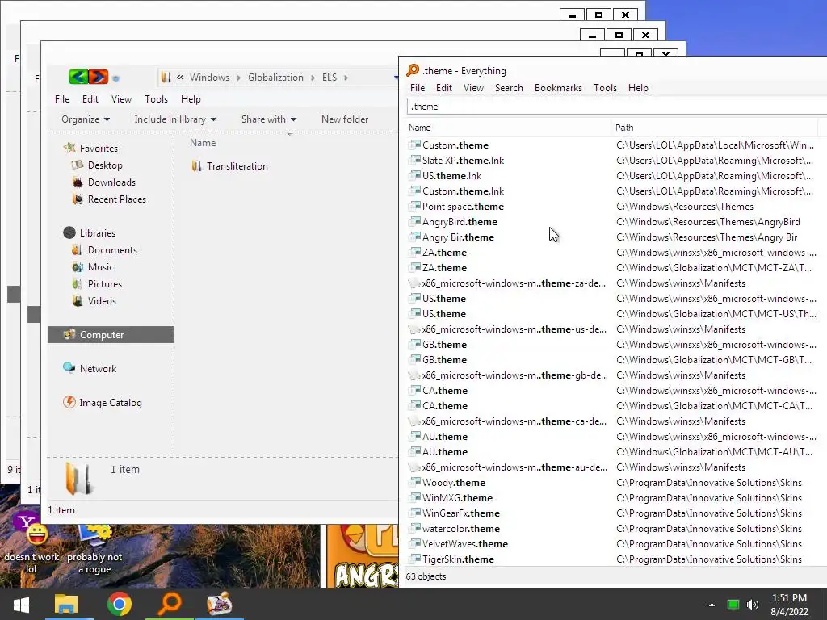827x620 pixels.
Task: Expand breadcrumb arrow after Windows
Action: (238, 77)
